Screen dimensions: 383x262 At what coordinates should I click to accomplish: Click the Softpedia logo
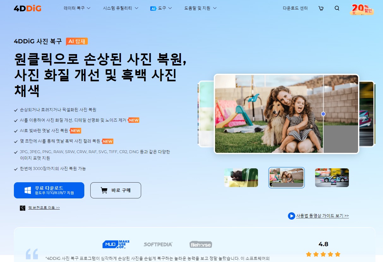pos(158,244)
